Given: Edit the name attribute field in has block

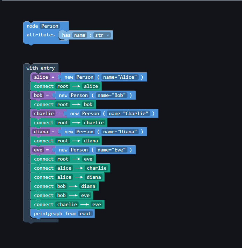Looking at the screenshot, I should coord(80,35).
